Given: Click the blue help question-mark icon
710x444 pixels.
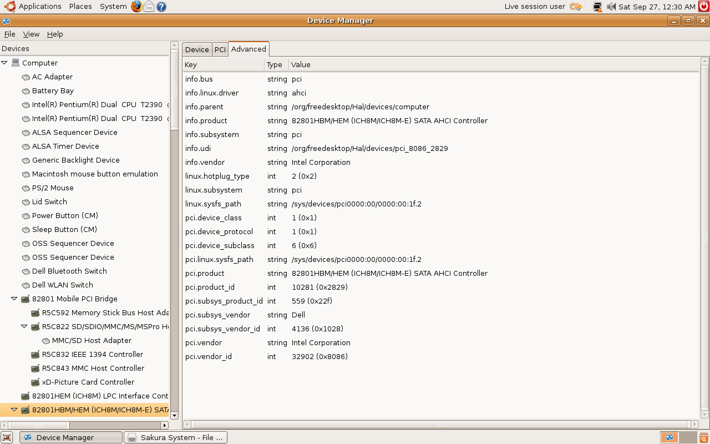Looking at the screenshot, I should 161,7.
